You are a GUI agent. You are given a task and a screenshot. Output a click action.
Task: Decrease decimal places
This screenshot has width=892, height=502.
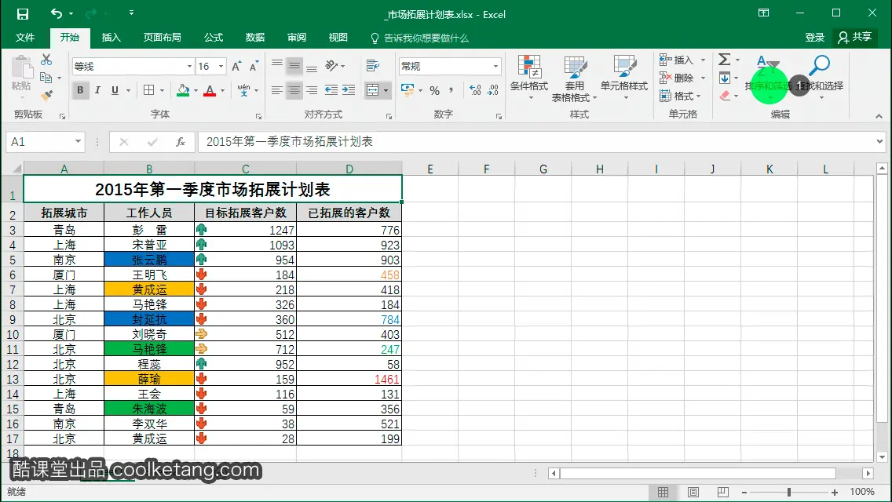click(x=493, y=90)
